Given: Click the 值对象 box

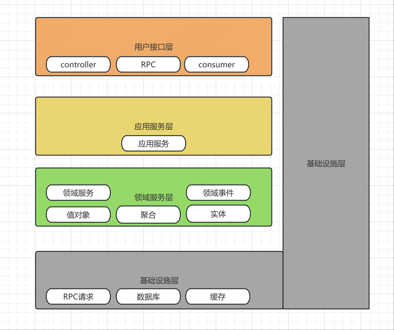Looking at the screenshot, I should point(78,215).
